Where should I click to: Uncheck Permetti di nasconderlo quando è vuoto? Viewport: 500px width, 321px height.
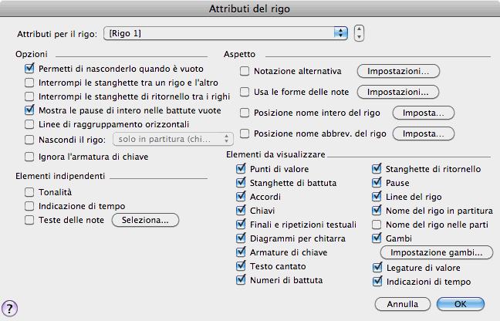coord(29,69)
